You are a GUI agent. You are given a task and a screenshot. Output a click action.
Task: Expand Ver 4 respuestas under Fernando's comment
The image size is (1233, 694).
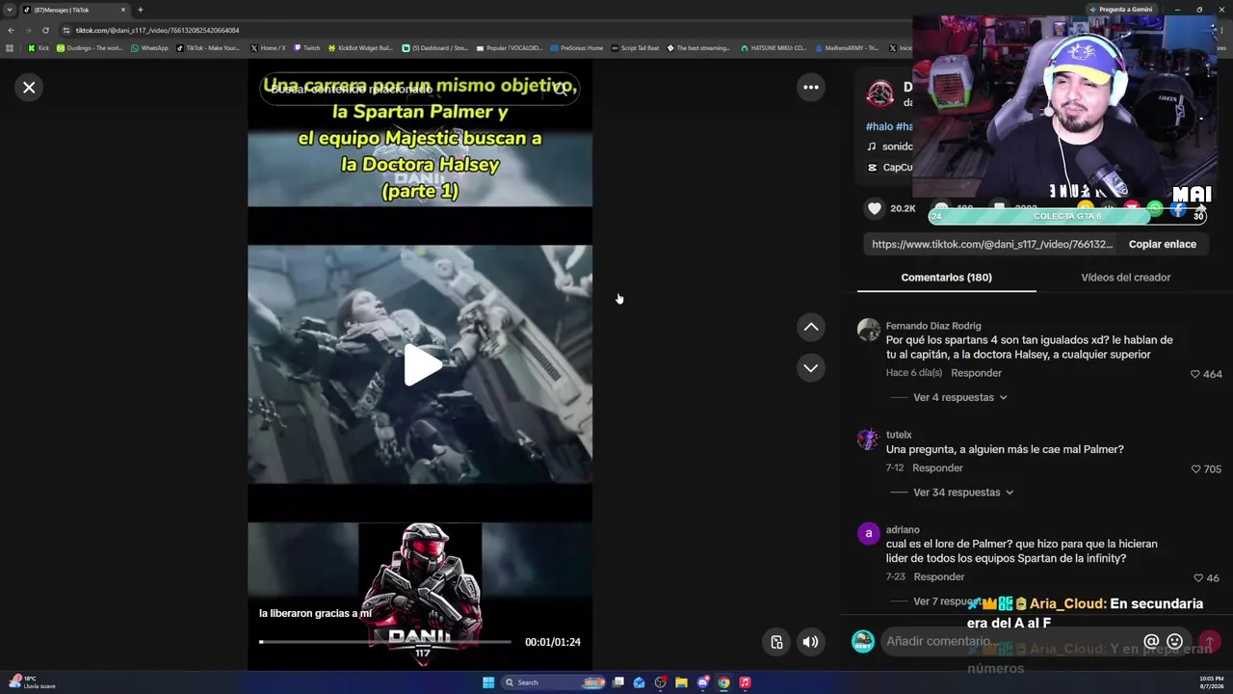[959, 398]
